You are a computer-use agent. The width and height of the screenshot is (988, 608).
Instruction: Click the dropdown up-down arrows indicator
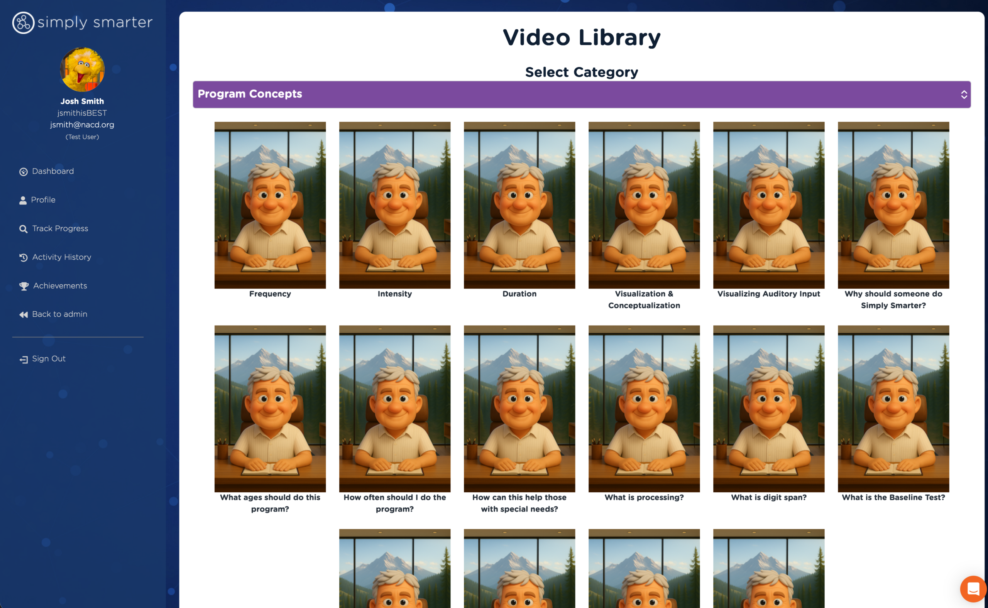[x=964, y=95]
